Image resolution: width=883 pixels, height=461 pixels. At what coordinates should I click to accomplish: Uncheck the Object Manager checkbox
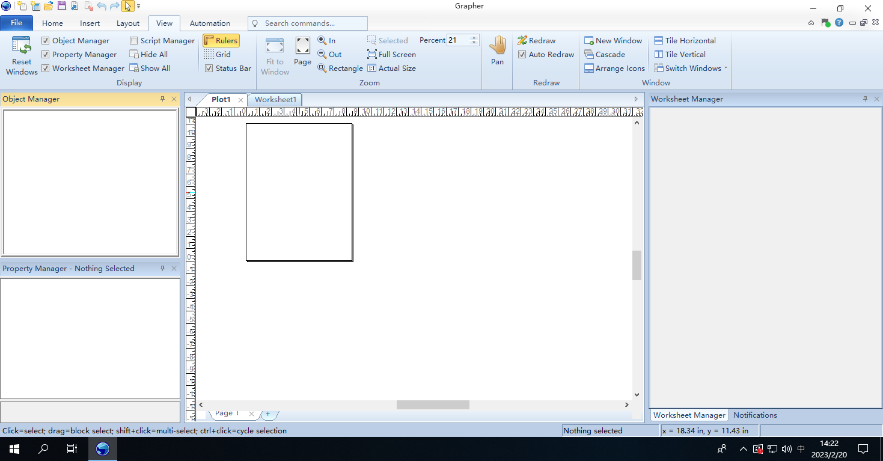click(46, 41)
